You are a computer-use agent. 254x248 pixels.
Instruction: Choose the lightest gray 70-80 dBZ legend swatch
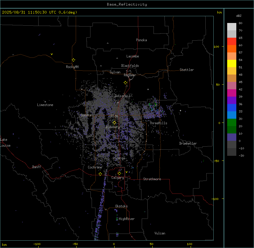[x=232, y=27]
